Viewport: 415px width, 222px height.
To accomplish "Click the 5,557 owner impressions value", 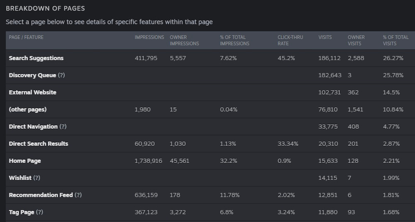I will coord(178,58).
